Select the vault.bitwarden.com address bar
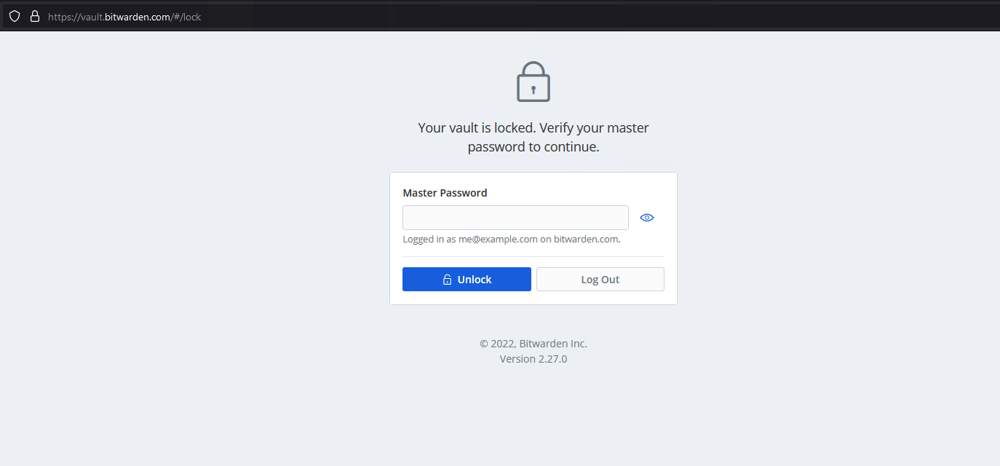 124,16
